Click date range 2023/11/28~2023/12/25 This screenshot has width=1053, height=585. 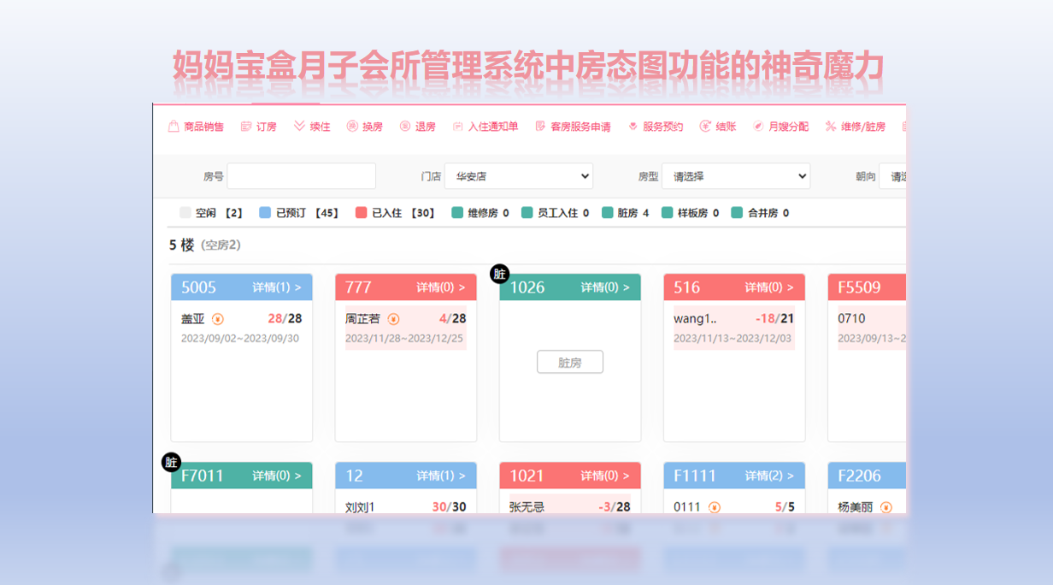(404, 339)
